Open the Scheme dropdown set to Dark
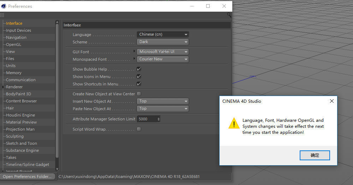353x185 pixels. pyautogui.click(x=163, y=42)
